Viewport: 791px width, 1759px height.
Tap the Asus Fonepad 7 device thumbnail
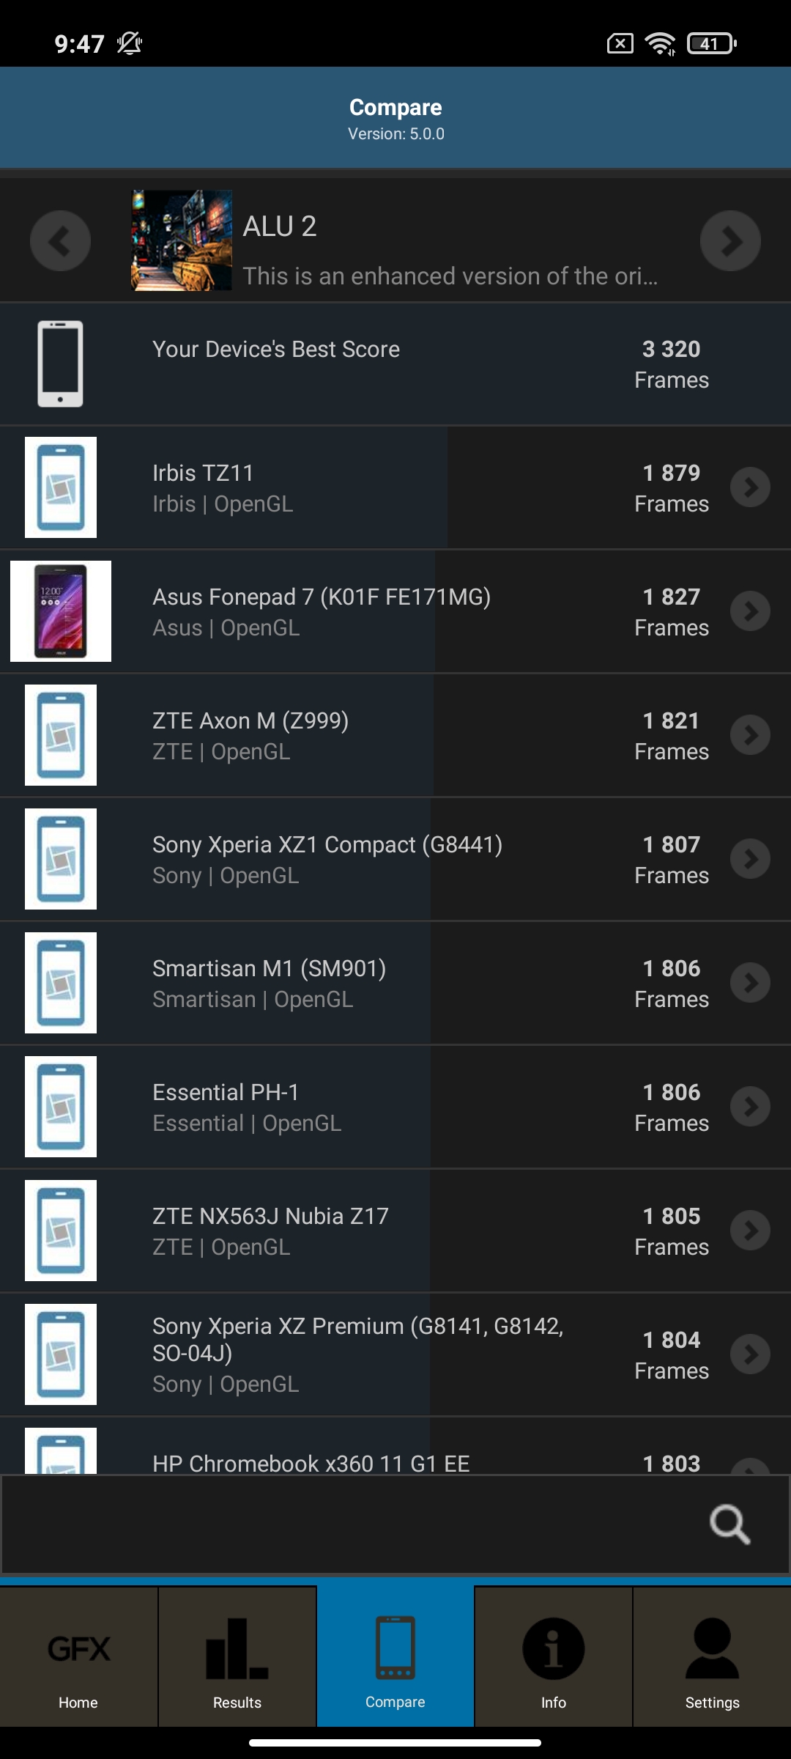(61, 611)
